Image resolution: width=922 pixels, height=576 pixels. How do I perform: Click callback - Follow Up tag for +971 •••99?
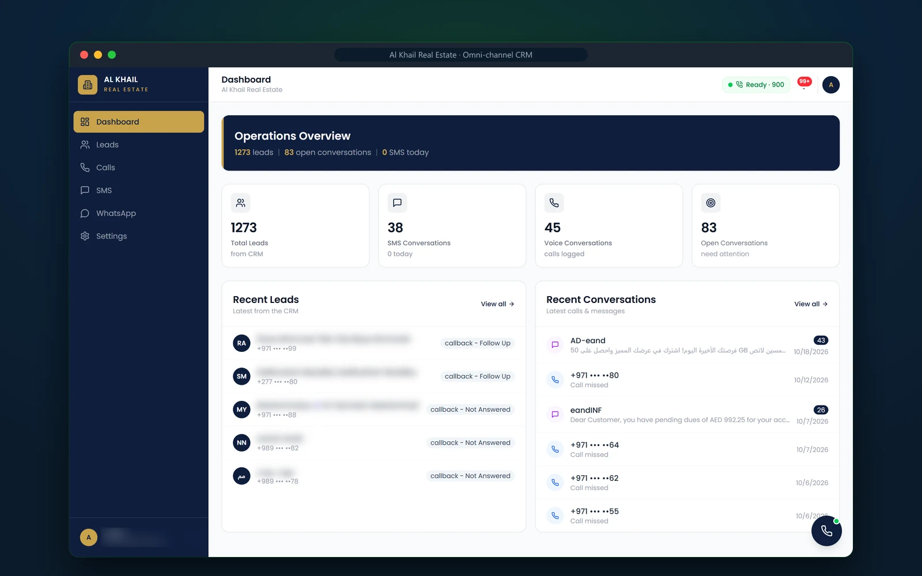[477, 343]
